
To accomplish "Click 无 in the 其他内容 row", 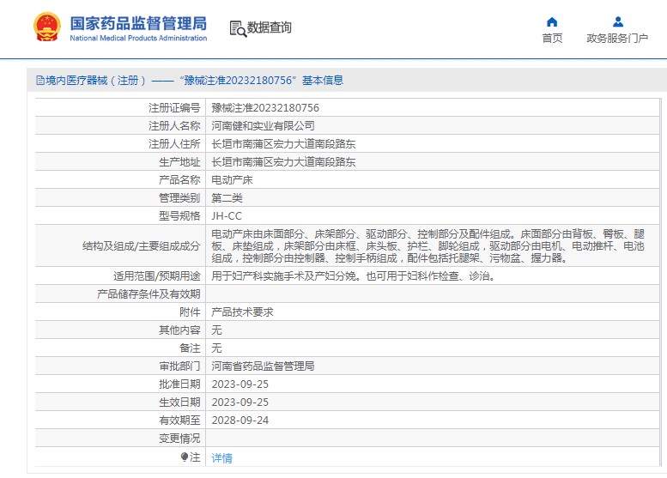I will click(x=216, y=330).
